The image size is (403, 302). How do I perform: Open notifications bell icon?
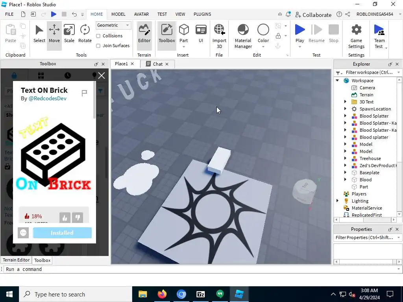288,14
